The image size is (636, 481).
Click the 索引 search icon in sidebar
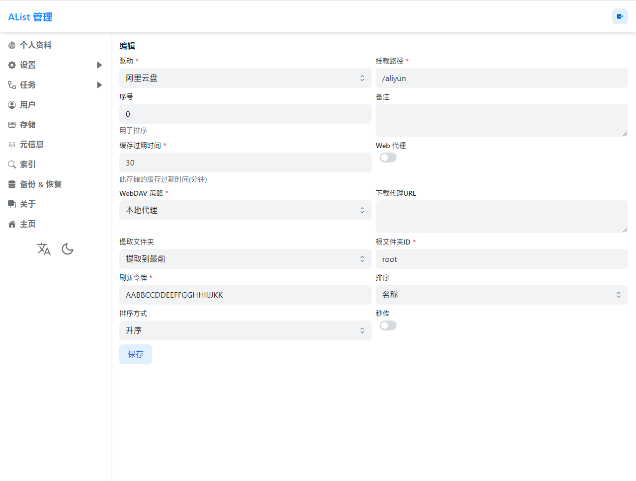pyautogui.click(x=12, y=164)
